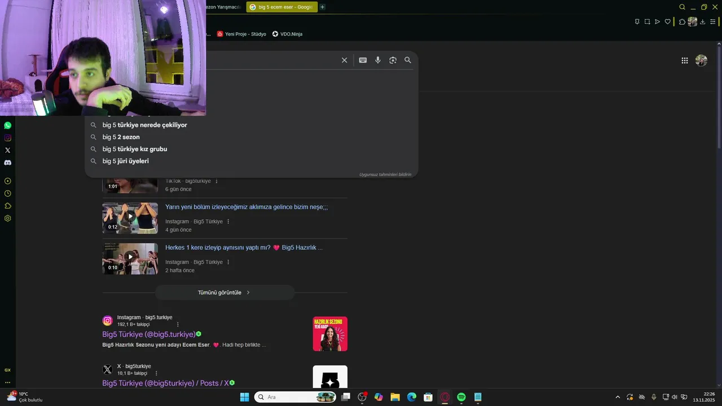Screen dimensions: 722x406
Task: Open Discord in the Opera sidebar
Action: point(7,162)
